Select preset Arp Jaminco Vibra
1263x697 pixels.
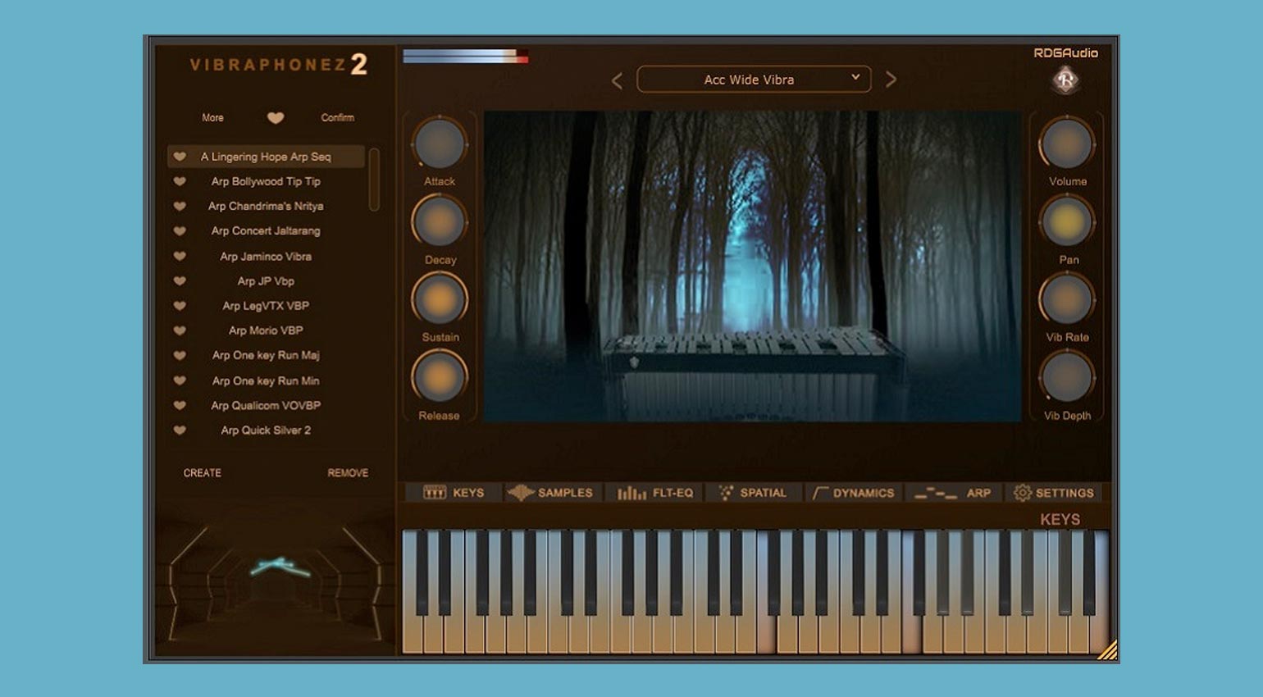coord(266,256)
